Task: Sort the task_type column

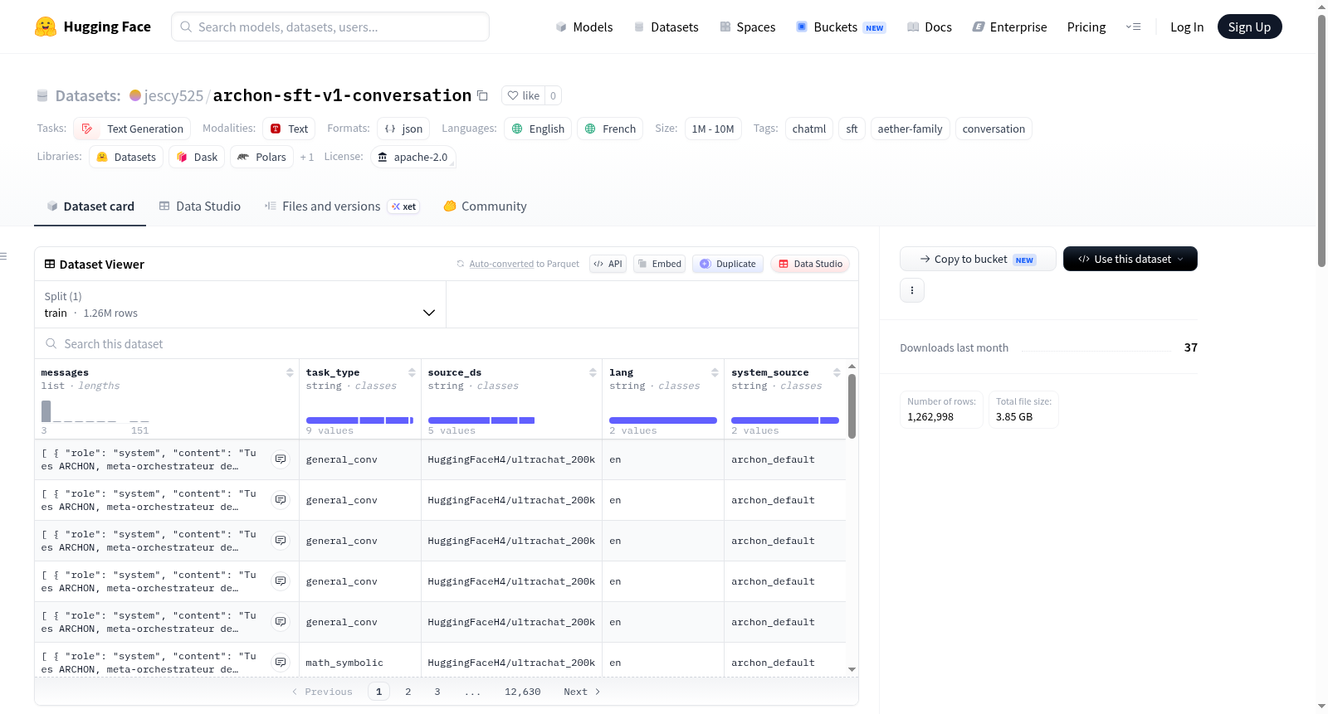Action: pyautogui.click(x=412, y=372)
